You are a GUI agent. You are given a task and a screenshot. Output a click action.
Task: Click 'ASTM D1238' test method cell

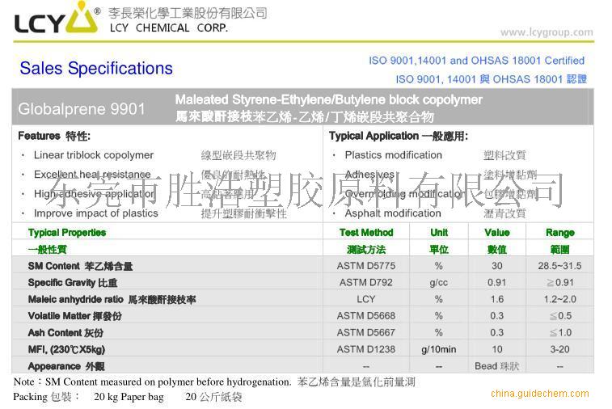[x=366, y=349]
